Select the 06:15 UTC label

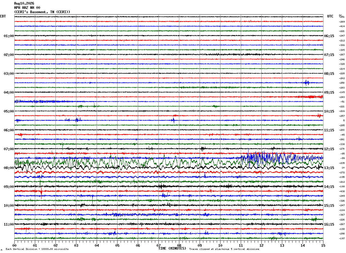pyautogui.click(x=329, y=36)
